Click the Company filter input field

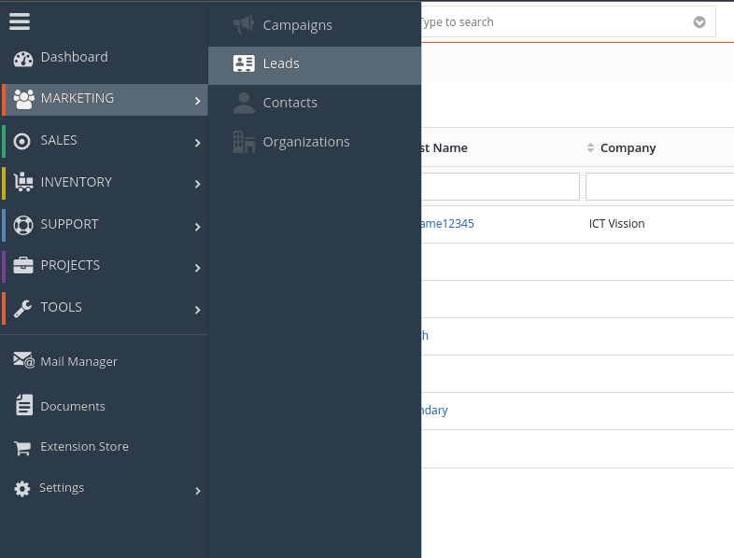click(659, 187)
